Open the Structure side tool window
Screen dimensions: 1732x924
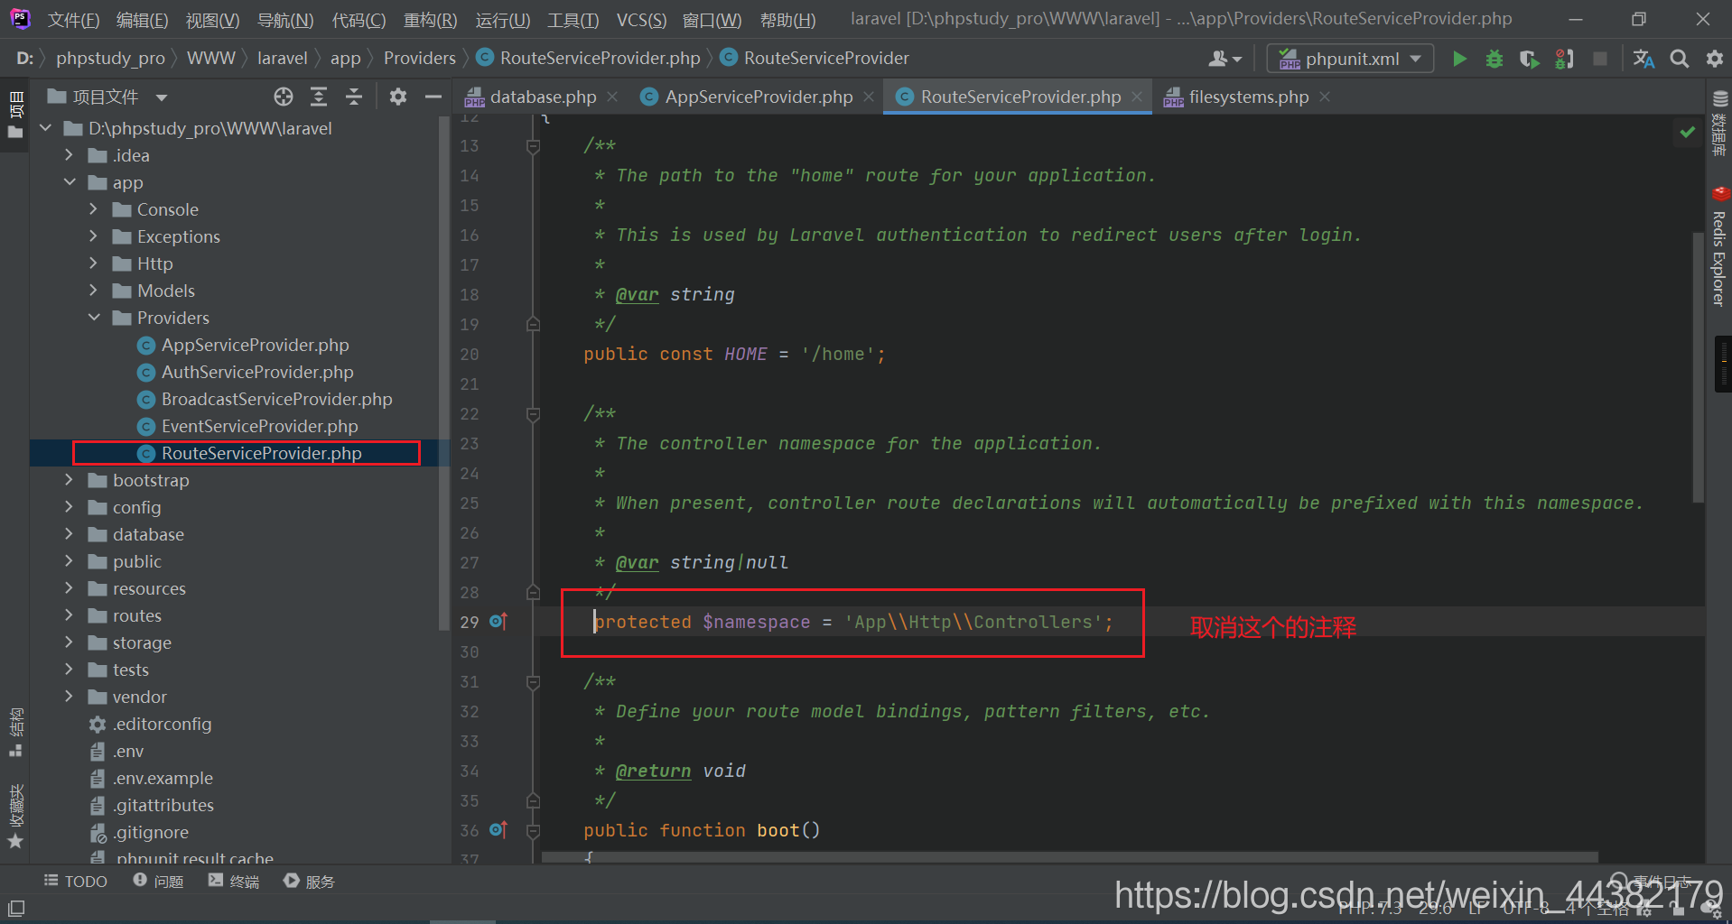(16, 733)
